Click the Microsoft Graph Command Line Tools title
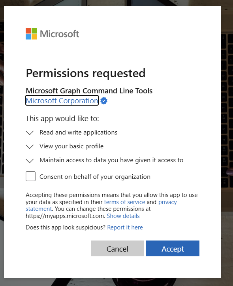 (89, 91)
